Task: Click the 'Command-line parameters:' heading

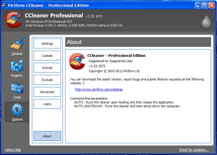Action: [x=89, y=98]
